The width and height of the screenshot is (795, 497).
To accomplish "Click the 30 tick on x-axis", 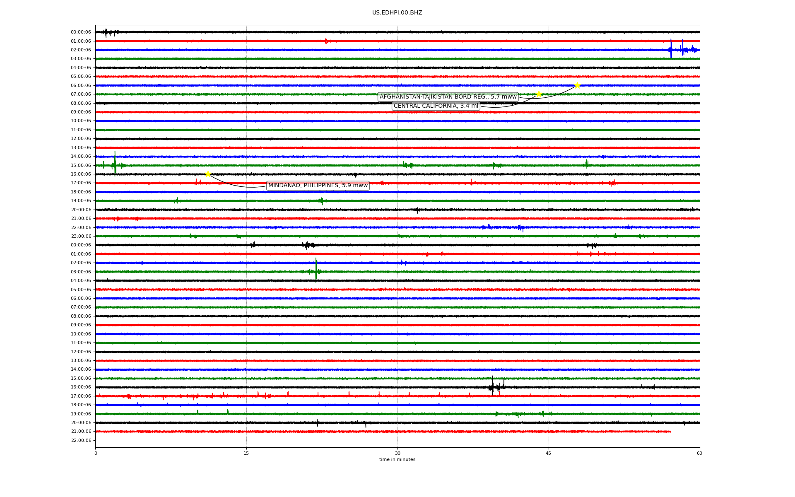I will (x=397, y=453).
